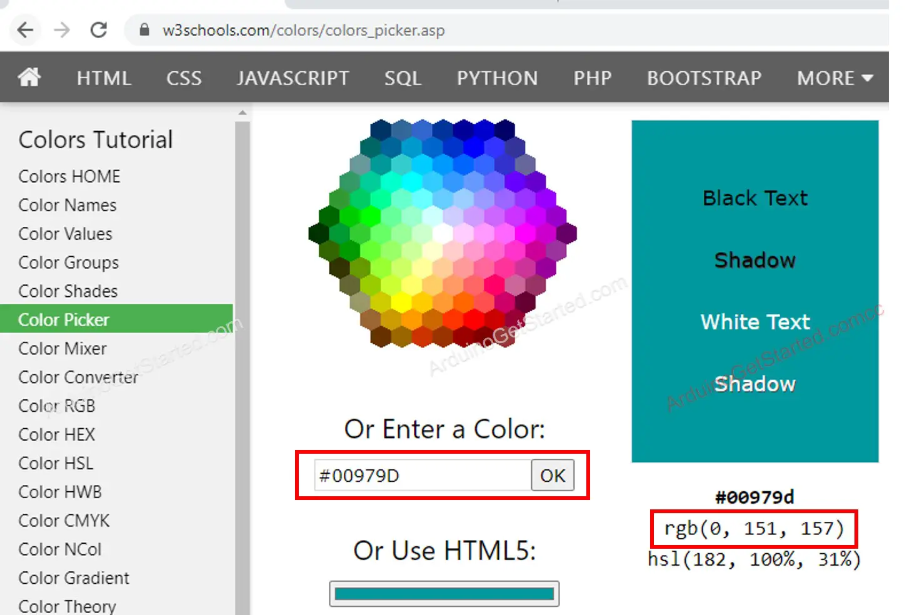The height and width of the screenshot is (615, 907).
Task: Click the URL in address bar
Action: 303,31
